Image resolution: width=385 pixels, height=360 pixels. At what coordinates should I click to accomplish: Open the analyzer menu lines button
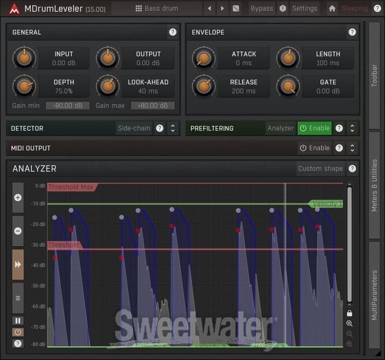[18, 298]
